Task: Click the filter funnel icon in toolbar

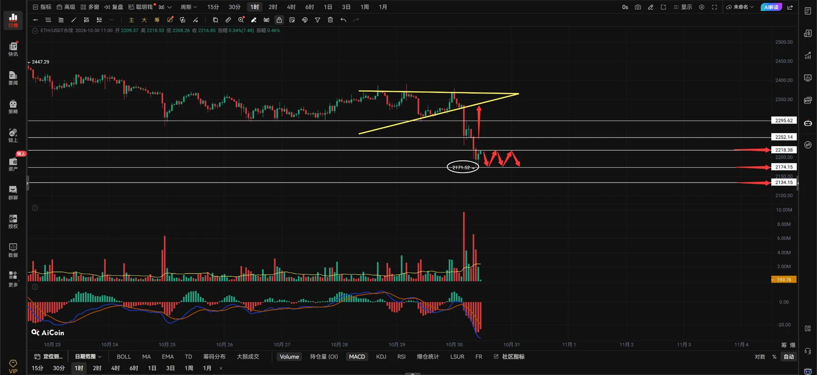Action: click(x=317, y=20)
